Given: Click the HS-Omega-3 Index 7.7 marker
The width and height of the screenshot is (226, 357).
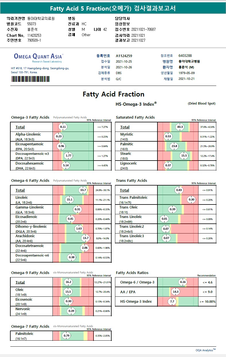Looking at the screenshot, I should point(172,302).
